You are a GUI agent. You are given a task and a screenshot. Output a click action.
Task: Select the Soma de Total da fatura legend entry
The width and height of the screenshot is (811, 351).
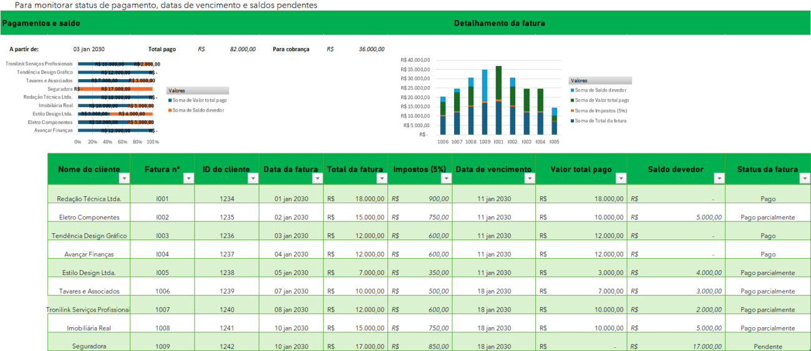coord(600,120)
